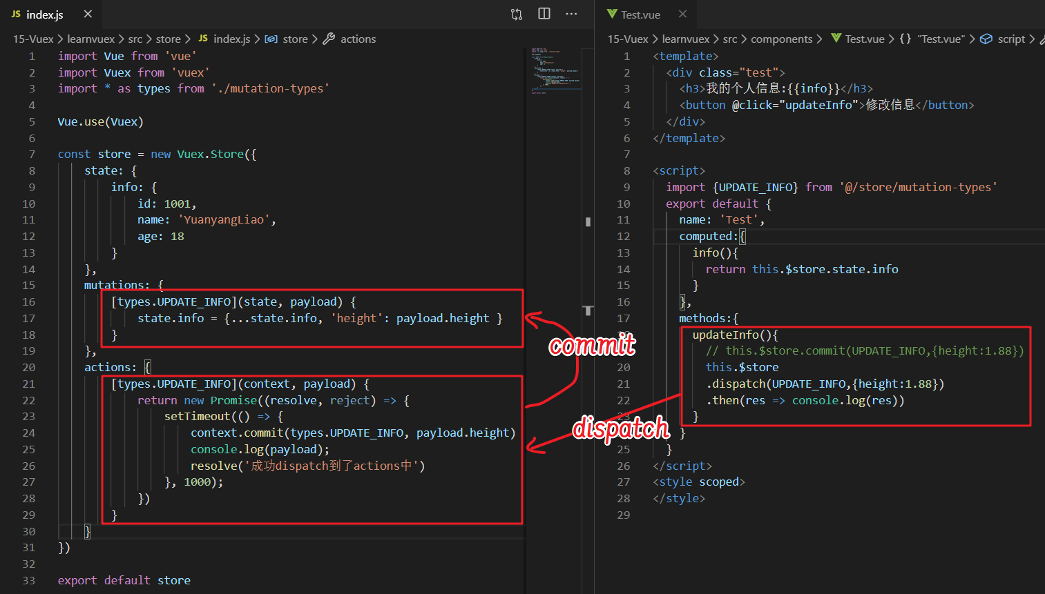
Task: Close the index.js editor tab
Action: pyautogui.click(x=88, y=14)
